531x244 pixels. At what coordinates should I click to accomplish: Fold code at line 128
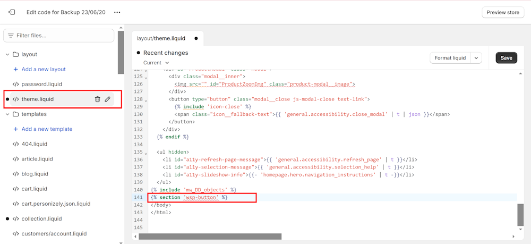coord(146,100)
